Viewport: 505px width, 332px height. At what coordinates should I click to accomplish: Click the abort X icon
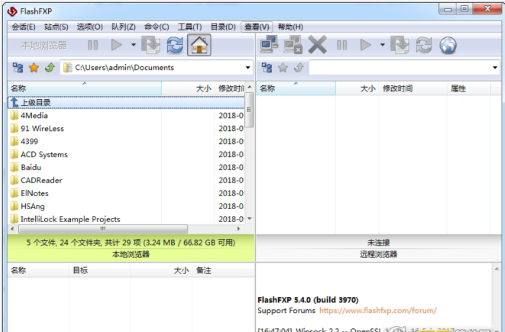click(x=317, y=44)
